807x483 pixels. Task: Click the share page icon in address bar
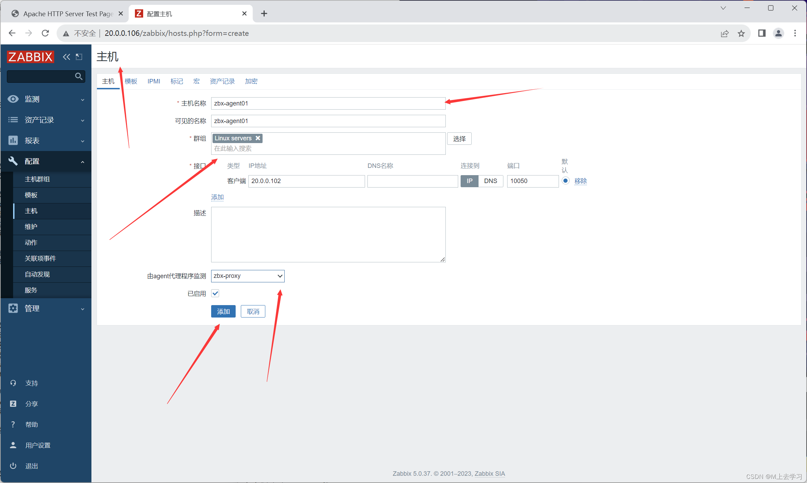tap(725, 33)
